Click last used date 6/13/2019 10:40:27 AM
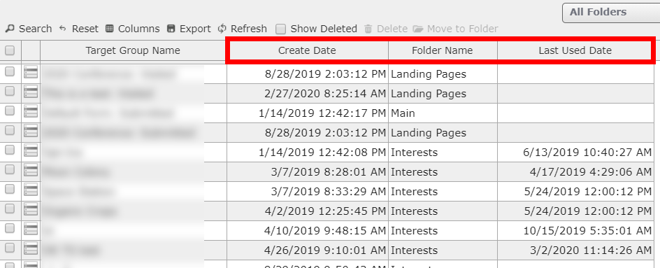 coord(587,152)
